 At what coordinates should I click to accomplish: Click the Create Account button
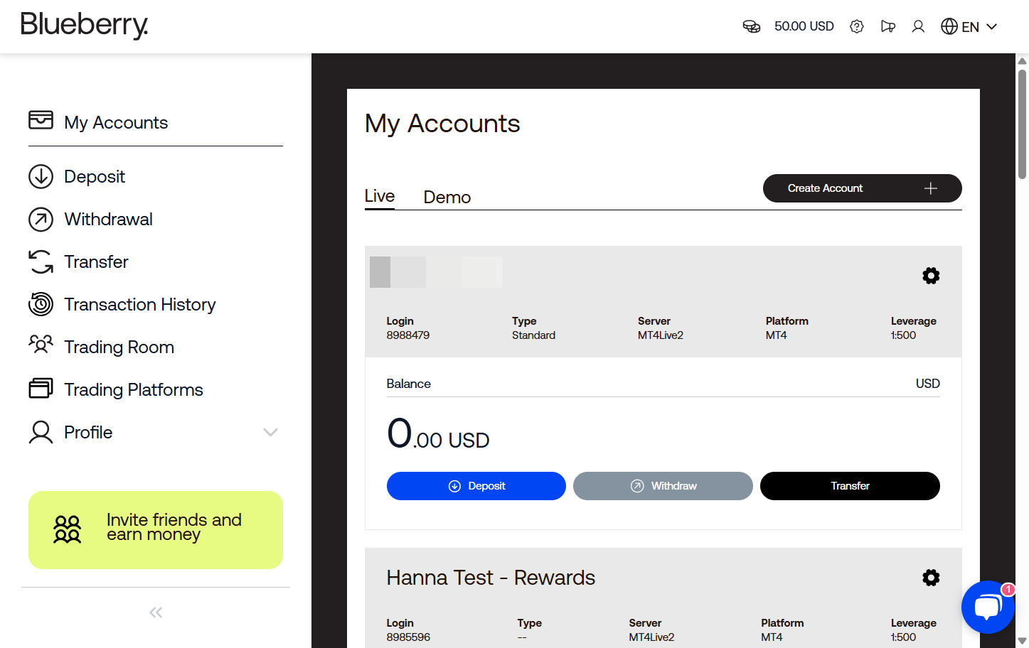pyautogui.click(x=863, y=188)
